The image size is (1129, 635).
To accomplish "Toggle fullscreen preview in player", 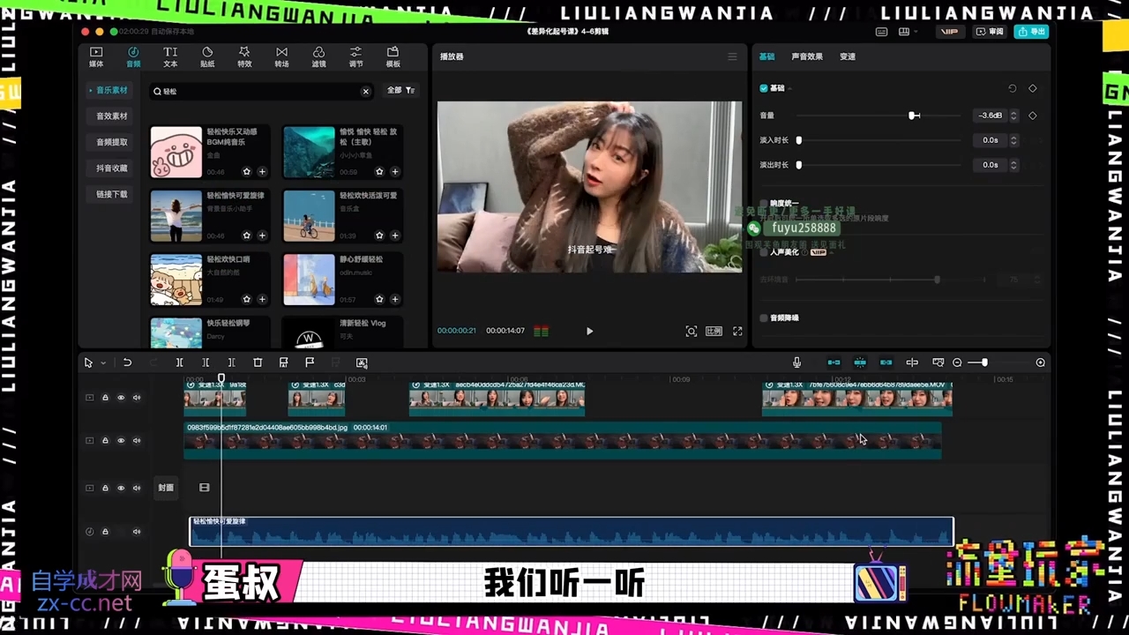I will tap(737, 331).
